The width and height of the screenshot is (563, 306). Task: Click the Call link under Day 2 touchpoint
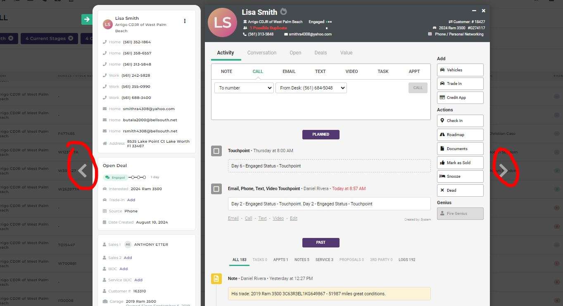(248, 219)
